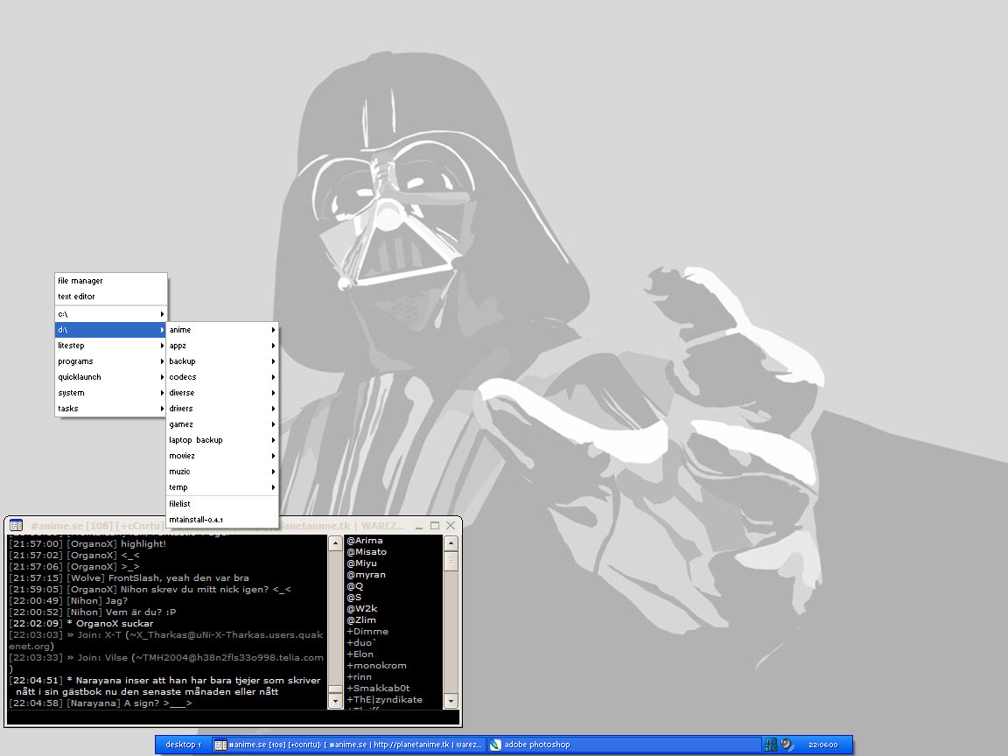Click the Photoshop feather icon in the taskbar
The width and height of the screenshot is (1008, 756).
point(495,745)
